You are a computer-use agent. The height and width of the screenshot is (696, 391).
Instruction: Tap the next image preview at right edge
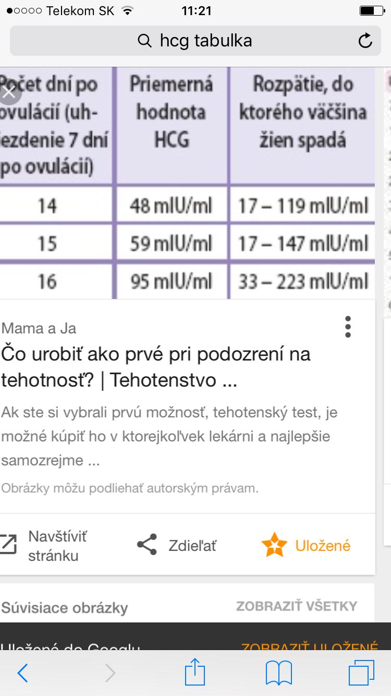click(387, 183)
